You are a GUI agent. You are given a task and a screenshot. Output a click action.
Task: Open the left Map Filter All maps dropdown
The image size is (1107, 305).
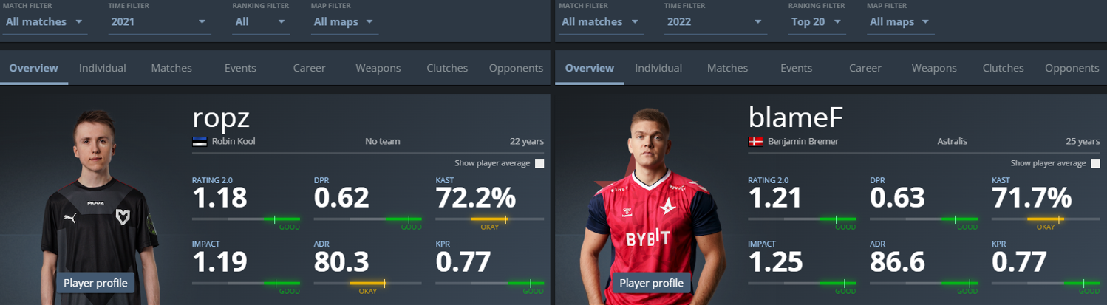tap(345, 22)
